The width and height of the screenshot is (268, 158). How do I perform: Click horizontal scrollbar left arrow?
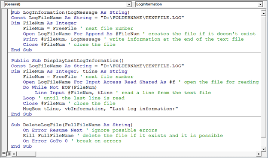[x=14, y=154]
